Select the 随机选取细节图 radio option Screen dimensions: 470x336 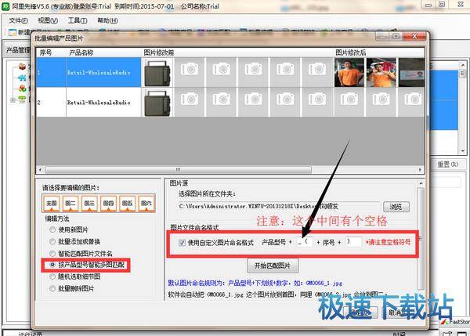(74, 276)
